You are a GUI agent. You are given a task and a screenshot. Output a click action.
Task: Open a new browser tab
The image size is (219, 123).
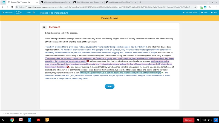(x=140, y=2)
